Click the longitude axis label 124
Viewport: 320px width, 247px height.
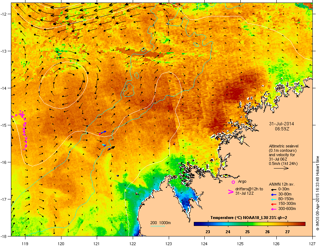204,243
